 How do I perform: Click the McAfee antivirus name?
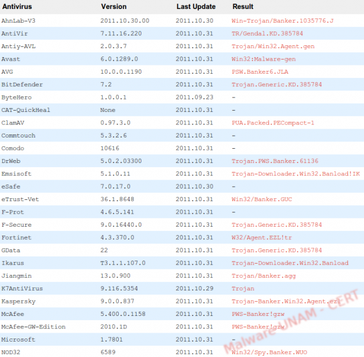pos(12,314)
